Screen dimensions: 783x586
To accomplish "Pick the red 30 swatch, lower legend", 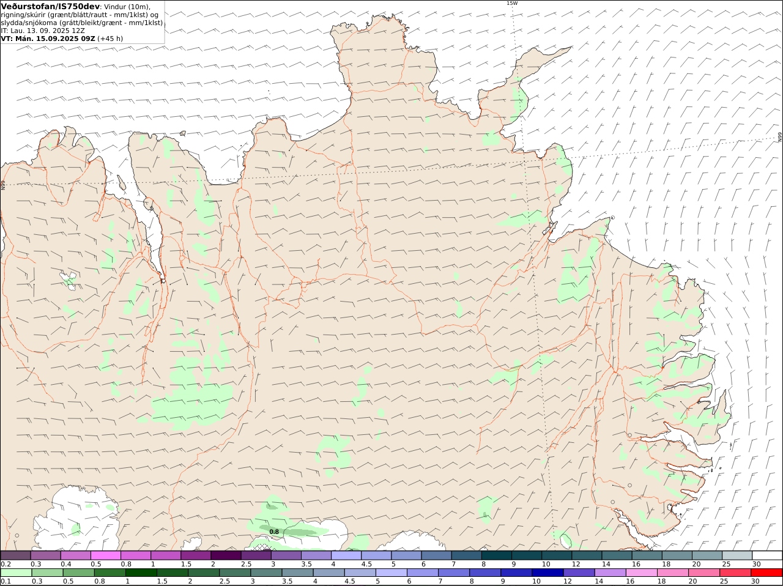I will coord(766,573).
